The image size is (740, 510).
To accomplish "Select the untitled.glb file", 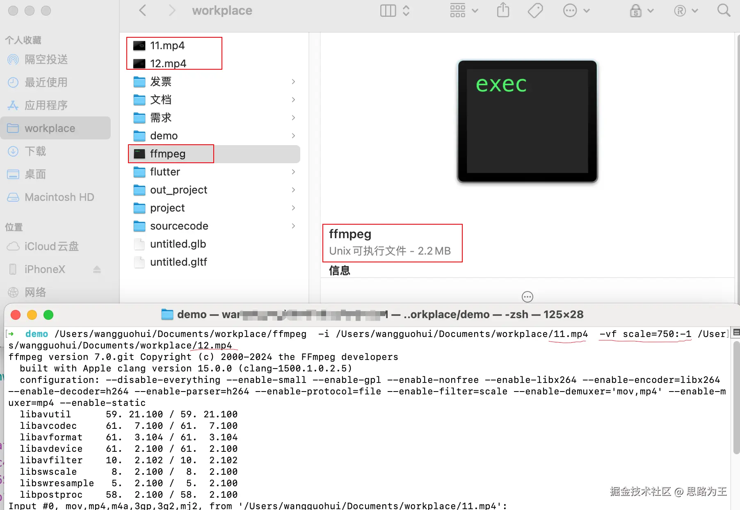I will click(x=214, y=244).
